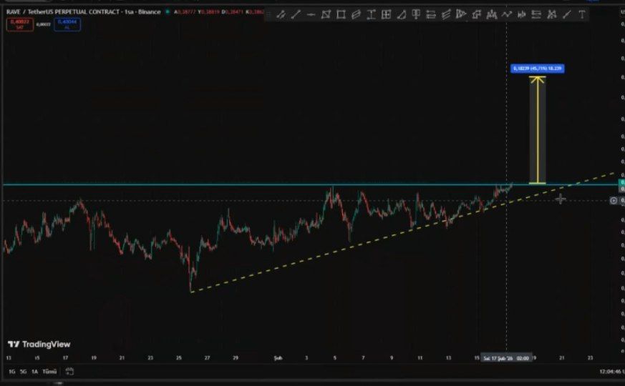Select the stacked horizontal bars tool after signpost
Screen dimensions: 625x386
(x=431, y=15)
